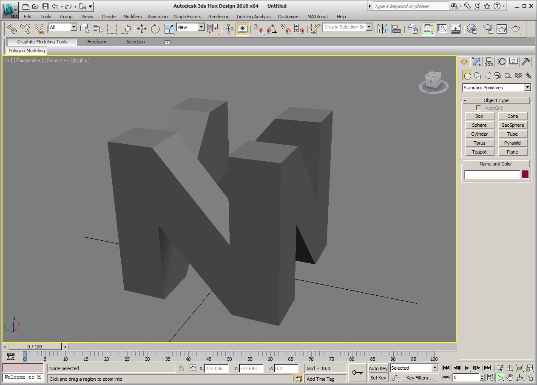Click the Unlink Selection tool

click(26, 29)
